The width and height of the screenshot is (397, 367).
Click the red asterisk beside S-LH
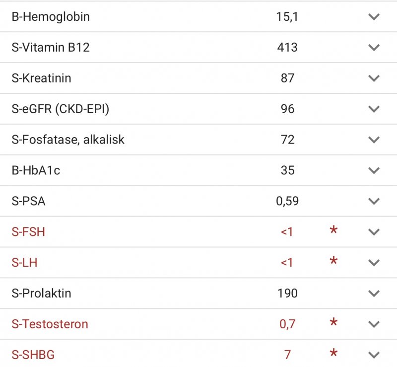pyautogui.click(x=333, y=260)
